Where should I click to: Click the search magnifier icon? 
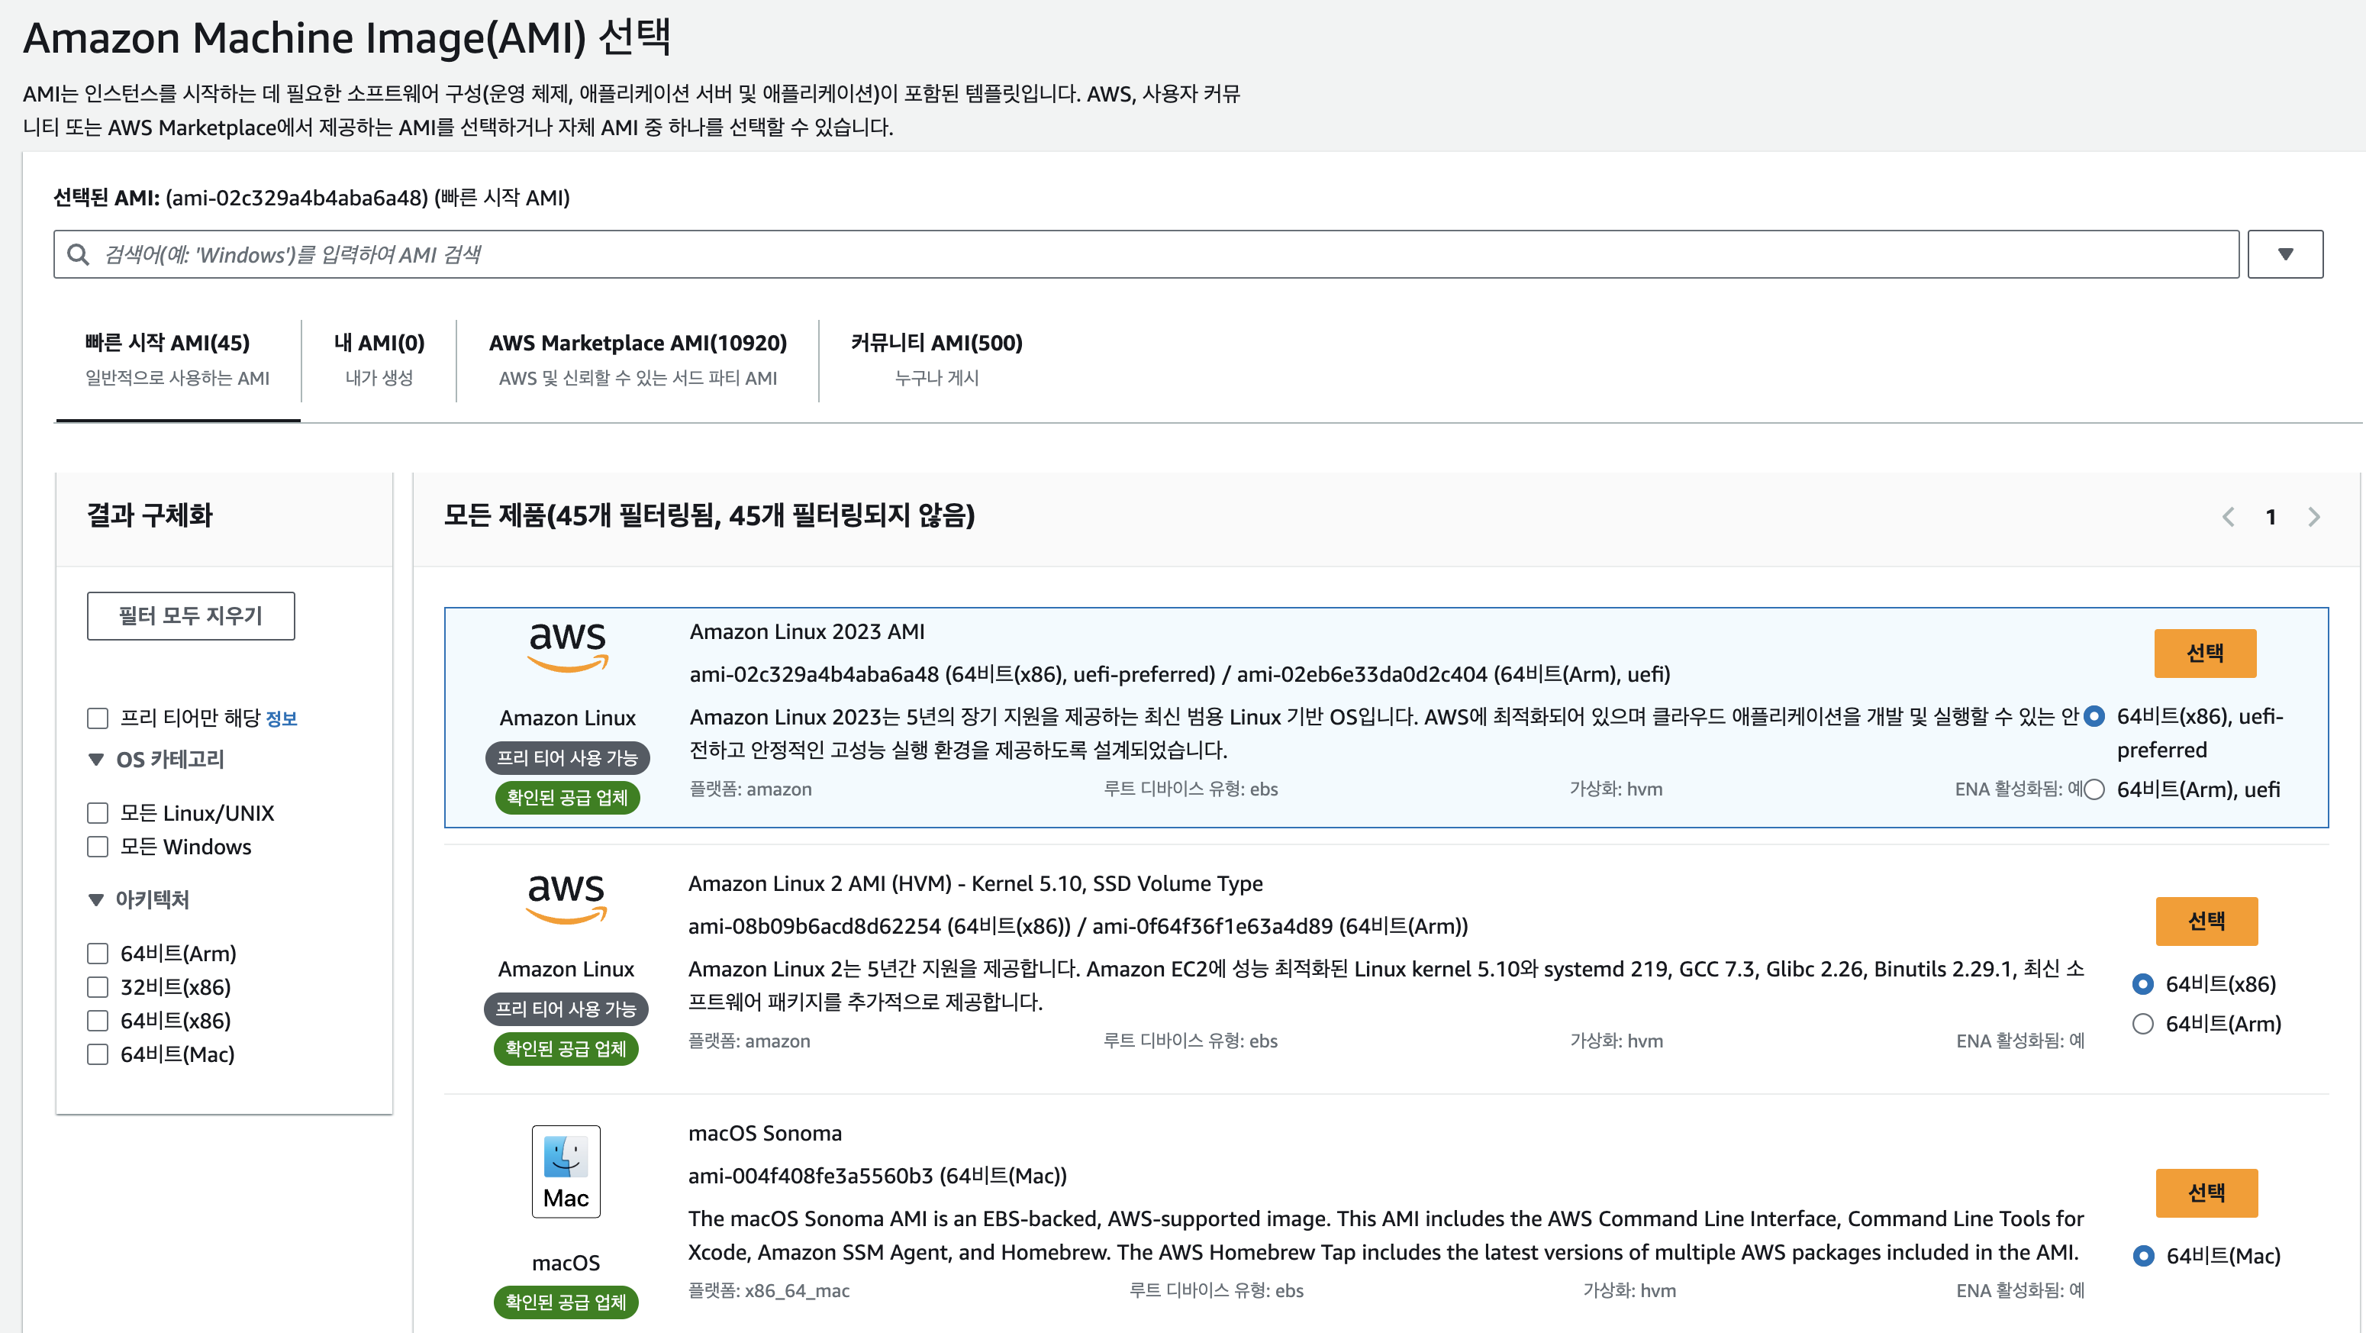[x=79, y=254]
